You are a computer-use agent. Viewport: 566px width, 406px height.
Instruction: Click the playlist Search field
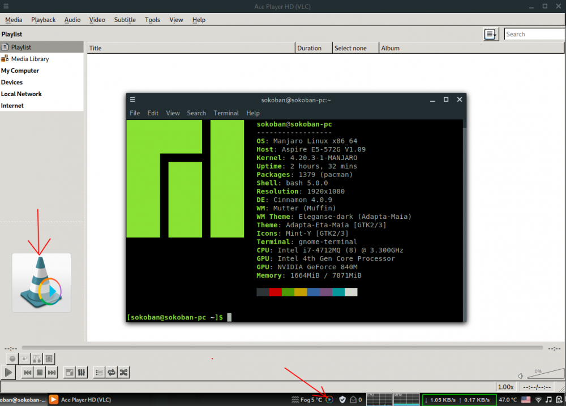tap(535, 34)
